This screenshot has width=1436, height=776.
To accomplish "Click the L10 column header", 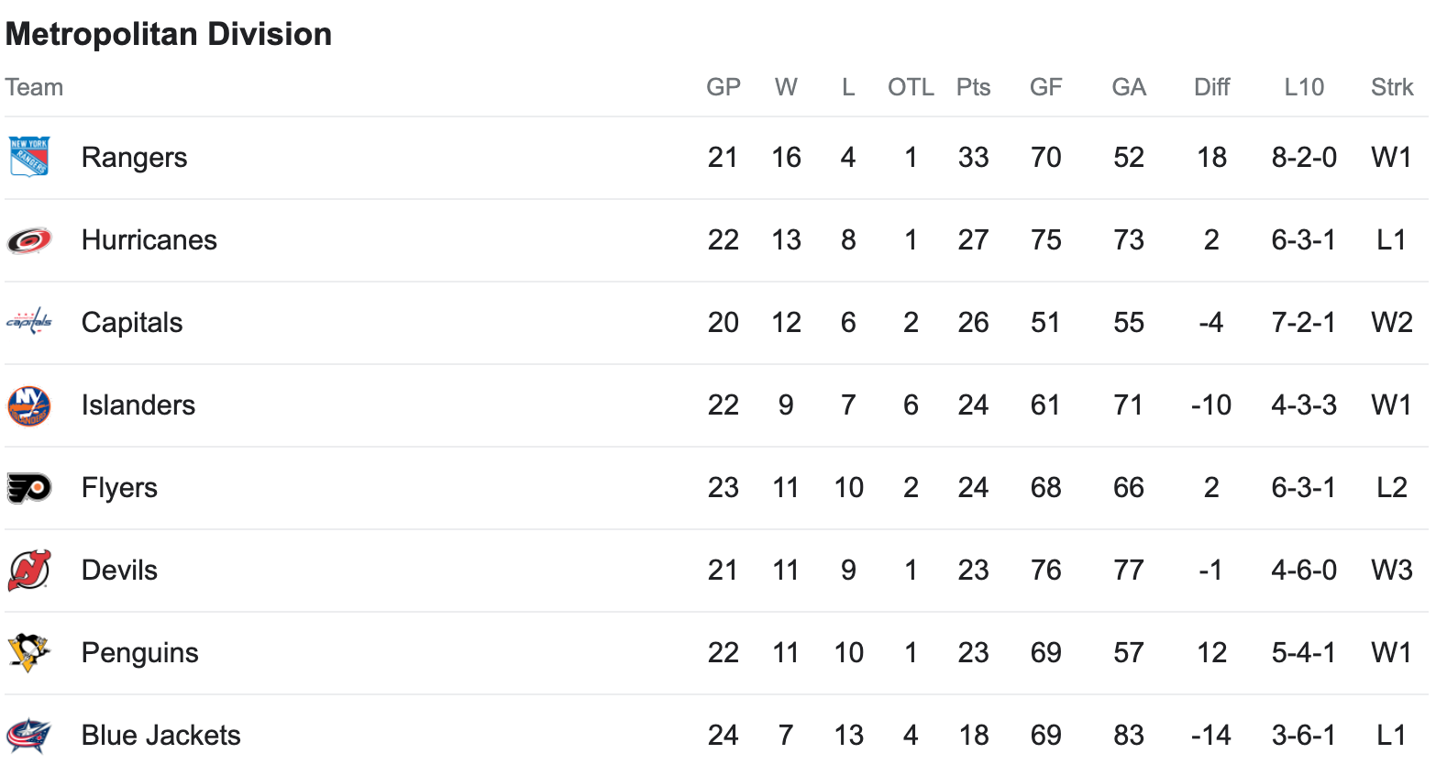I will tap(1304, 87).
